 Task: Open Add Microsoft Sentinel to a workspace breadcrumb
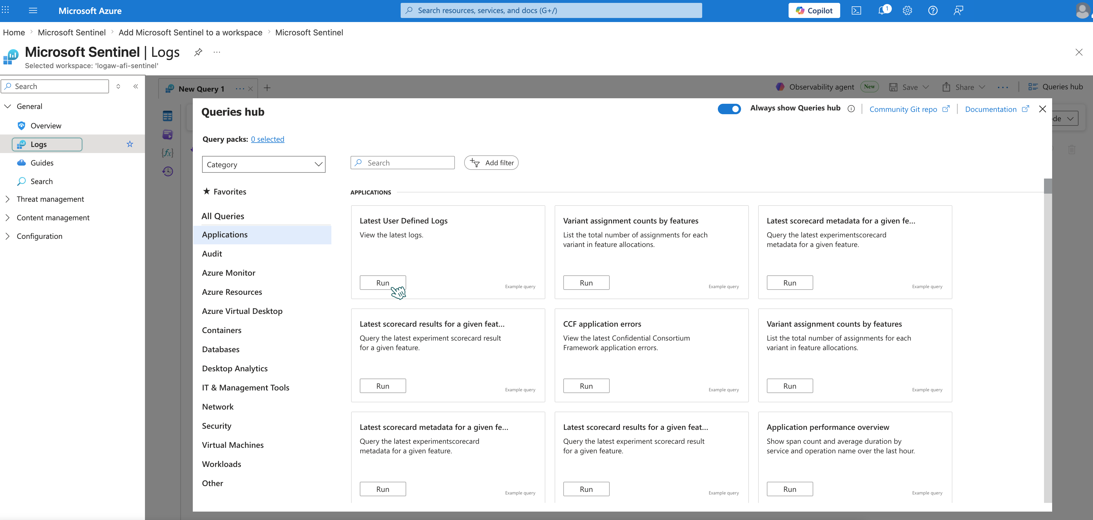[190, 33]
